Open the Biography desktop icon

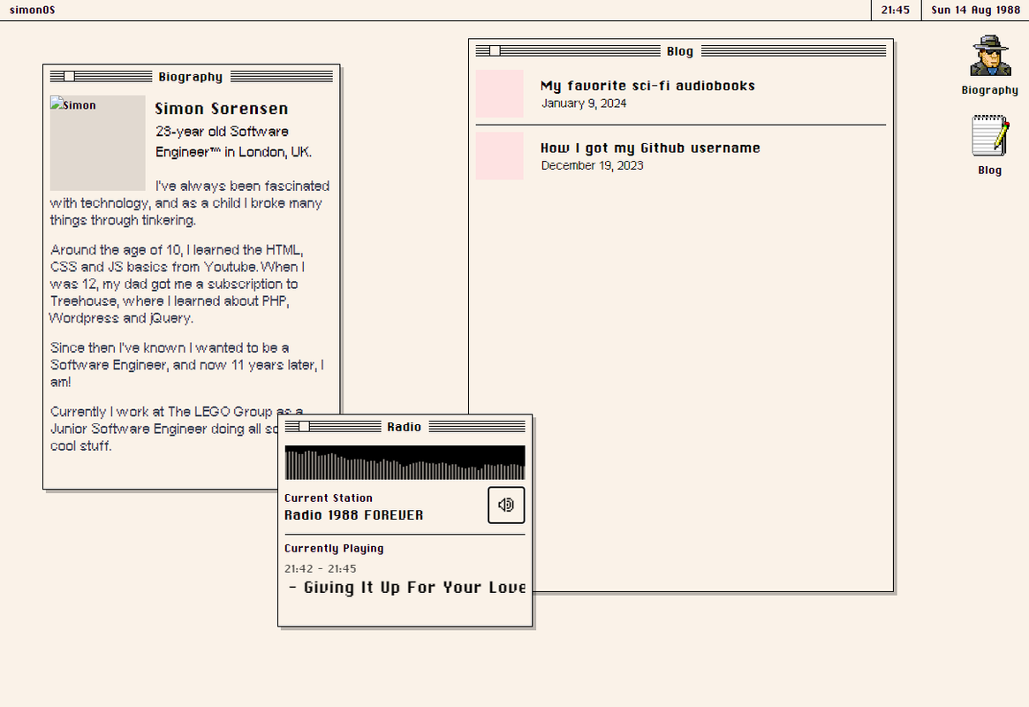click(x=989, y=65)
